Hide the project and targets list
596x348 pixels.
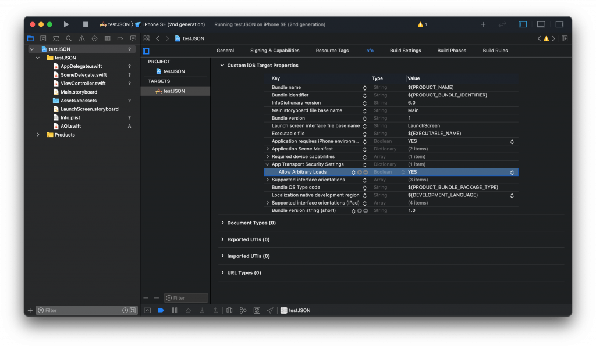pos(146,51)
